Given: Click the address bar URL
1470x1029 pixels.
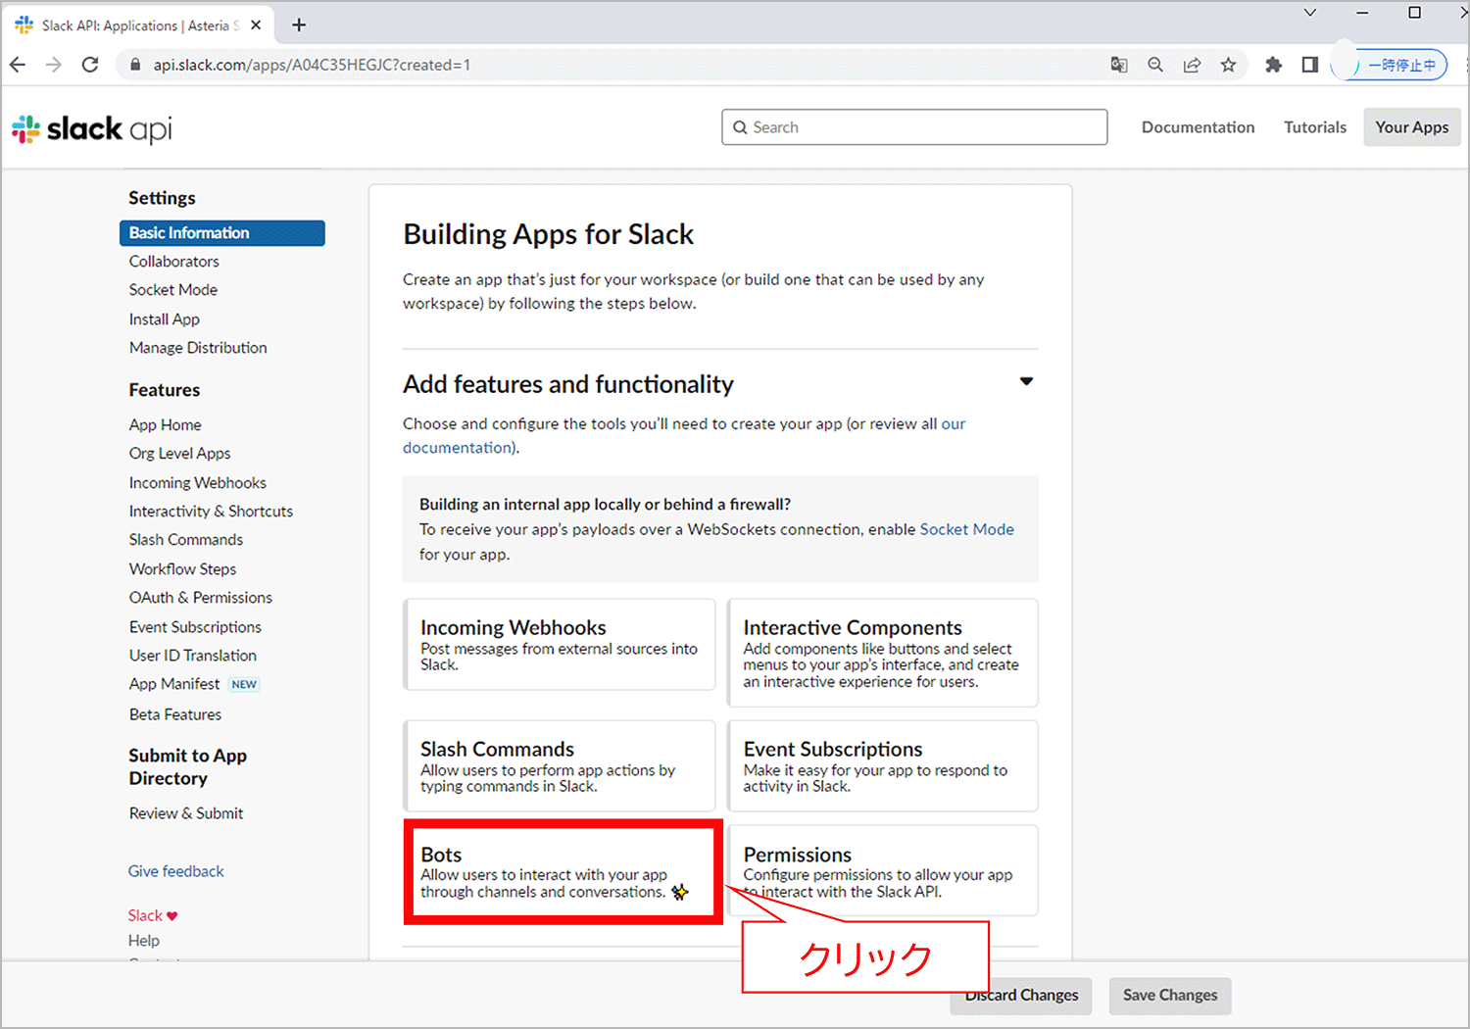Looking at the screenshot, I should tap(312, 65).
